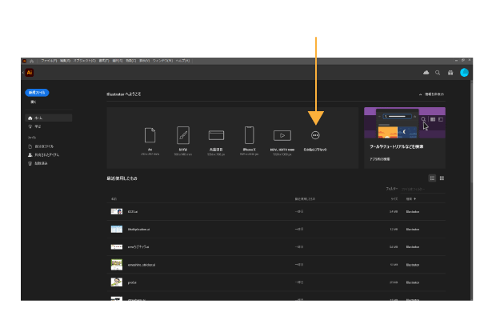Viewport: 496px width, 336px height.
Task: Open the ファイル (File) menu
Action: pos(47,60)
